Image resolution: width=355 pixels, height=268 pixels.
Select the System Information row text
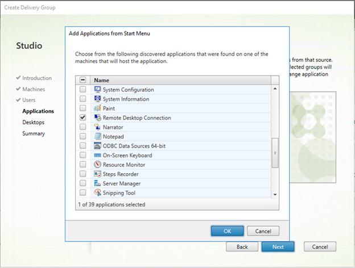click(126, 99)
